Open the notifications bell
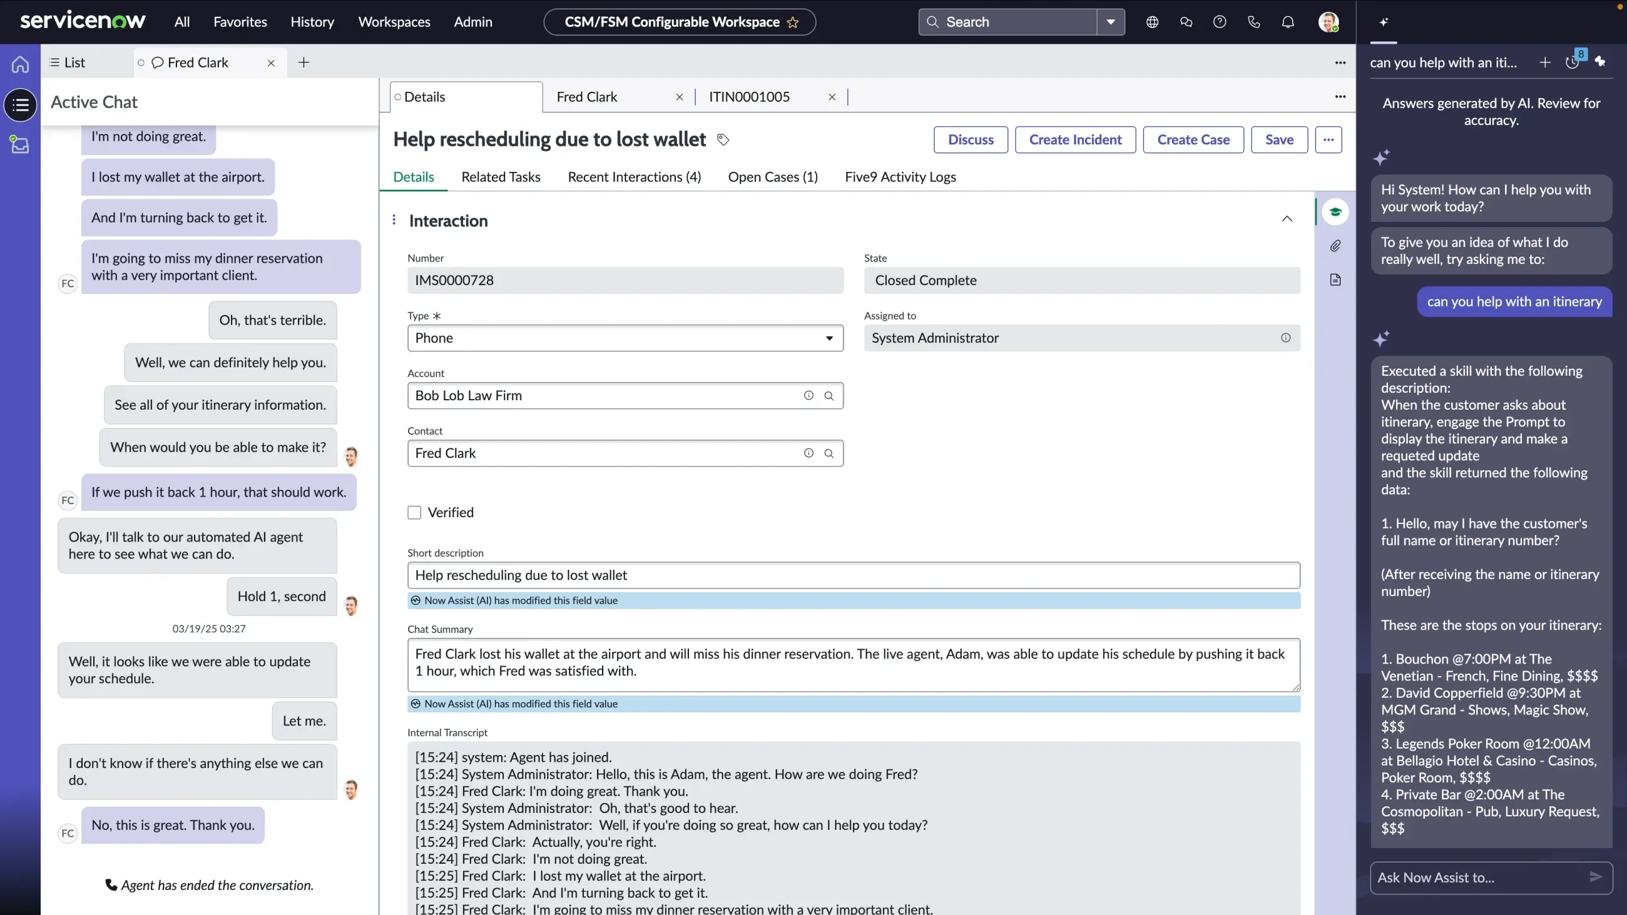1627x915 pixels. tap(1288, 22)
